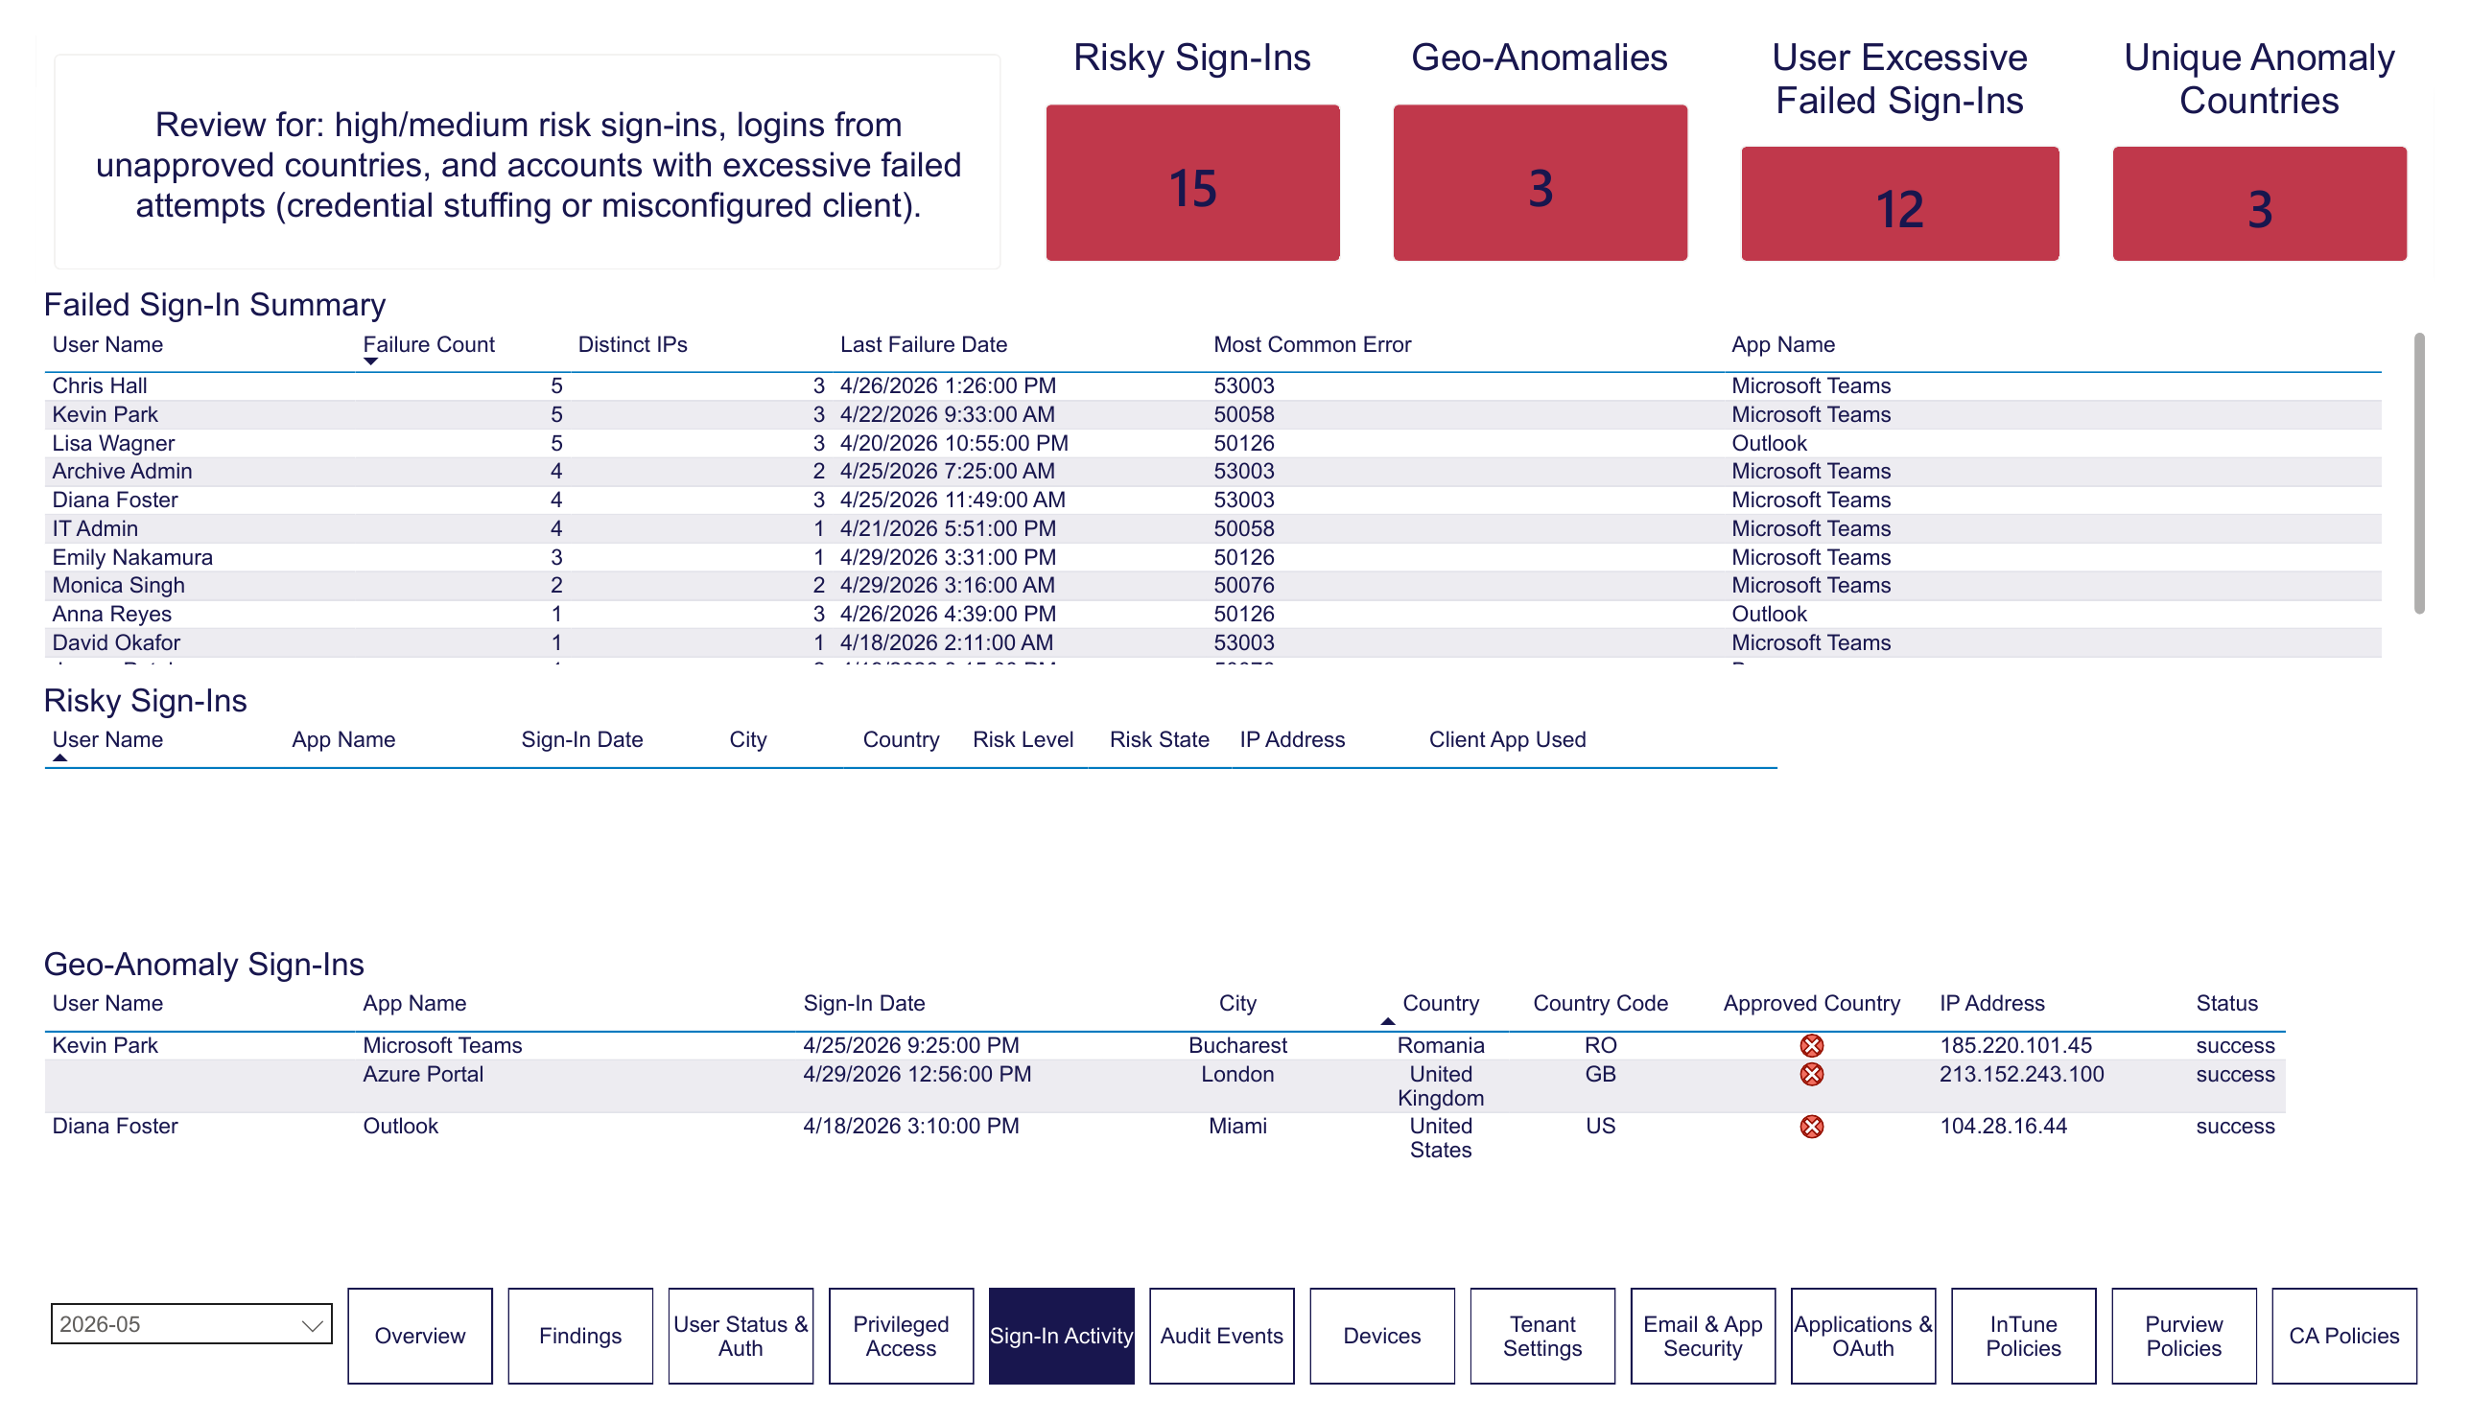
Task: Click the red X icon in Romania row
Action: 1811,1045
